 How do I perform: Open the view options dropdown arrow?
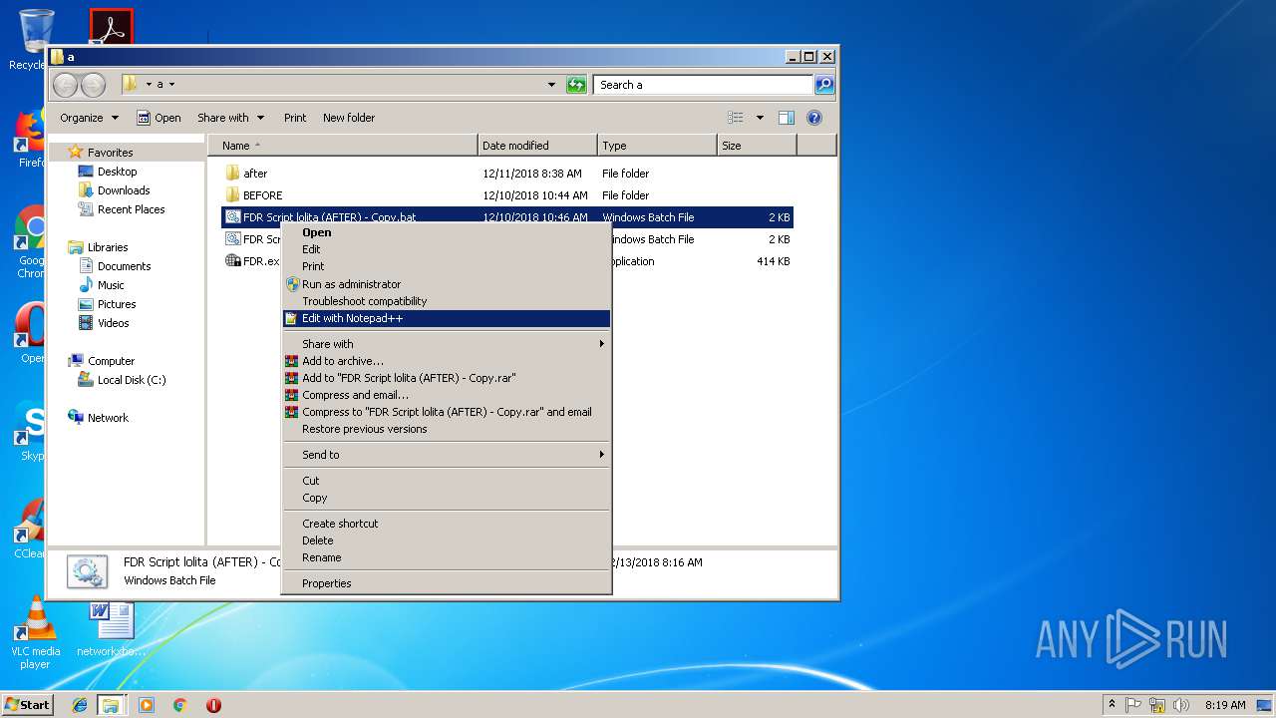pos(760,118)
